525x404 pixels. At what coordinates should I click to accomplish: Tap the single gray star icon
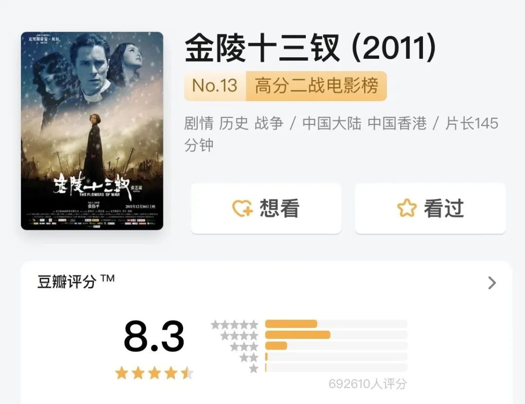coord(254,369)
